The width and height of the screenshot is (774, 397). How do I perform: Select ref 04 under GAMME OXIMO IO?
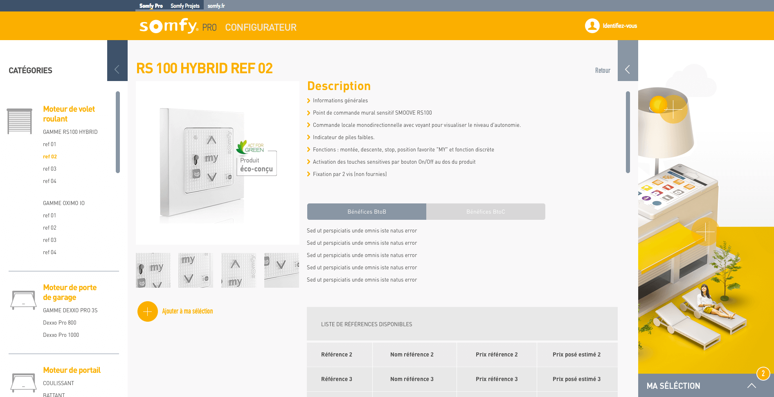click(x=49, y=252)
